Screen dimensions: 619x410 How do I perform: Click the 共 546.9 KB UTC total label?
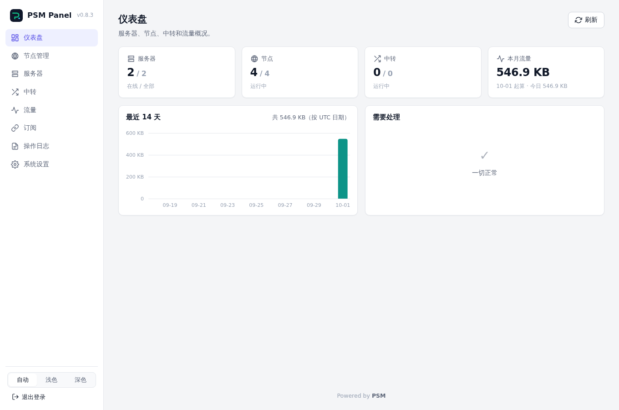[x=311, y=118]
